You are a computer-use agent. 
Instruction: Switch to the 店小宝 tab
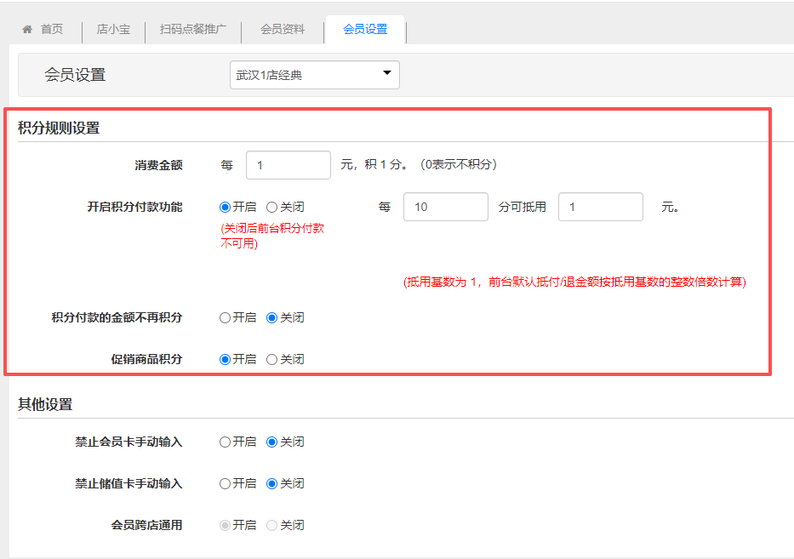[x=113, y=29]
